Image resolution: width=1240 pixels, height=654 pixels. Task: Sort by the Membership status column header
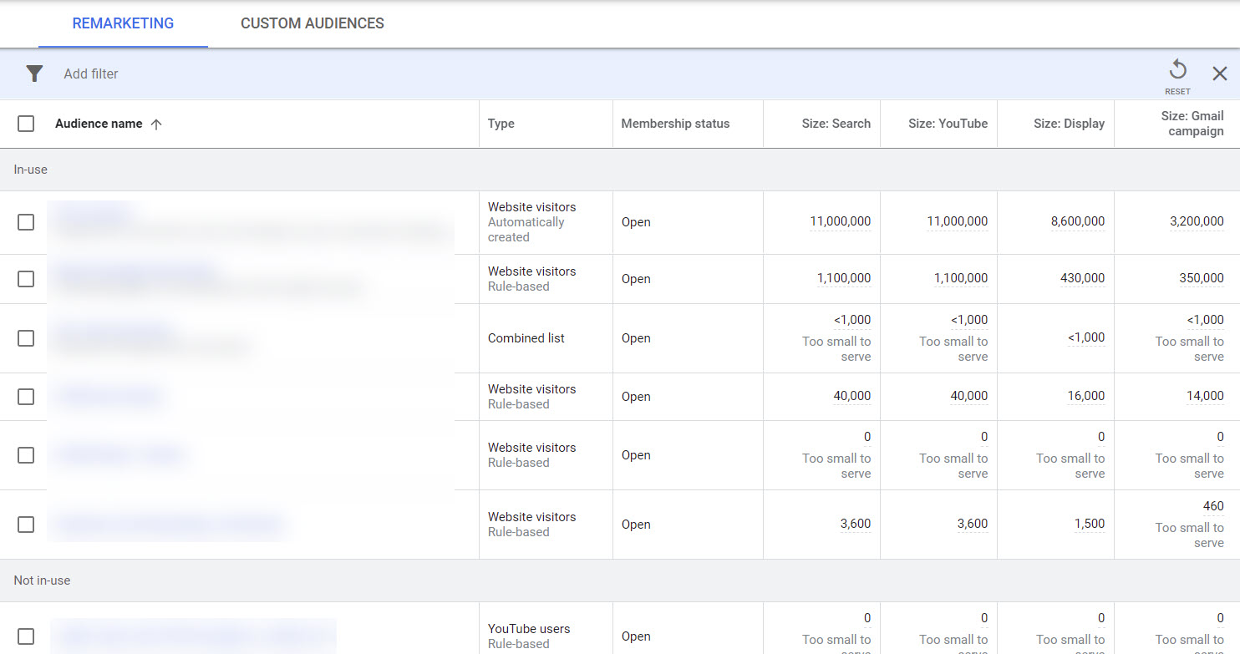coord(675,123)
